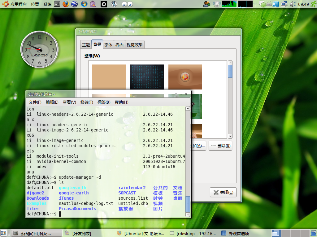Select the 背景 tab
317x237 pixels.
pos(97,44)
